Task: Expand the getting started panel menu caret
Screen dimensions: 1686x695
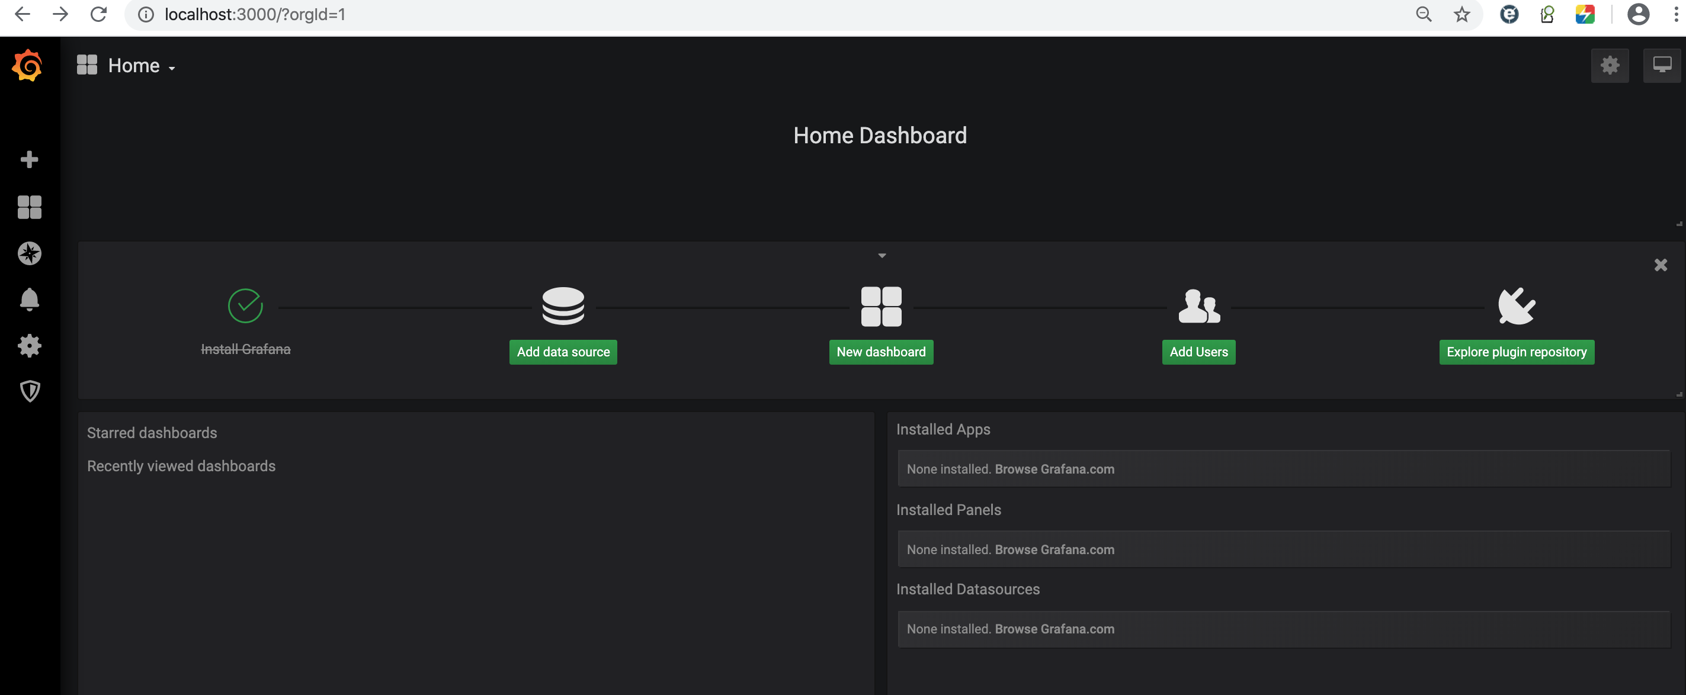Action: (882, 256)
